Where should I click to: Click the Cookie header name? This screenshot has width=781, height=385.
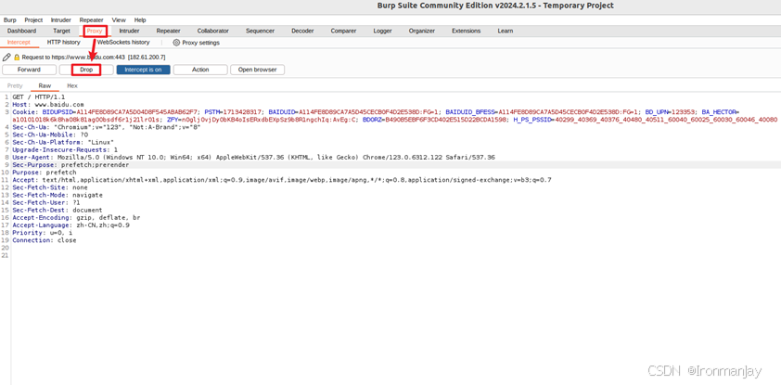[x=25, y=112]
